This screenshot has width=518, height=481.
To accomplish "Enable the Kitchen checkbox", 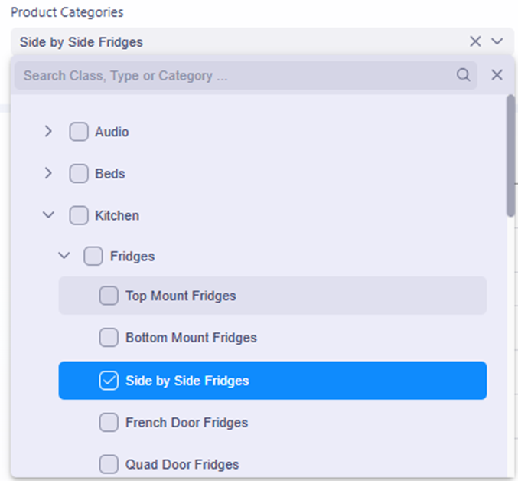I will pyautogui.click(x=79, y=215).
